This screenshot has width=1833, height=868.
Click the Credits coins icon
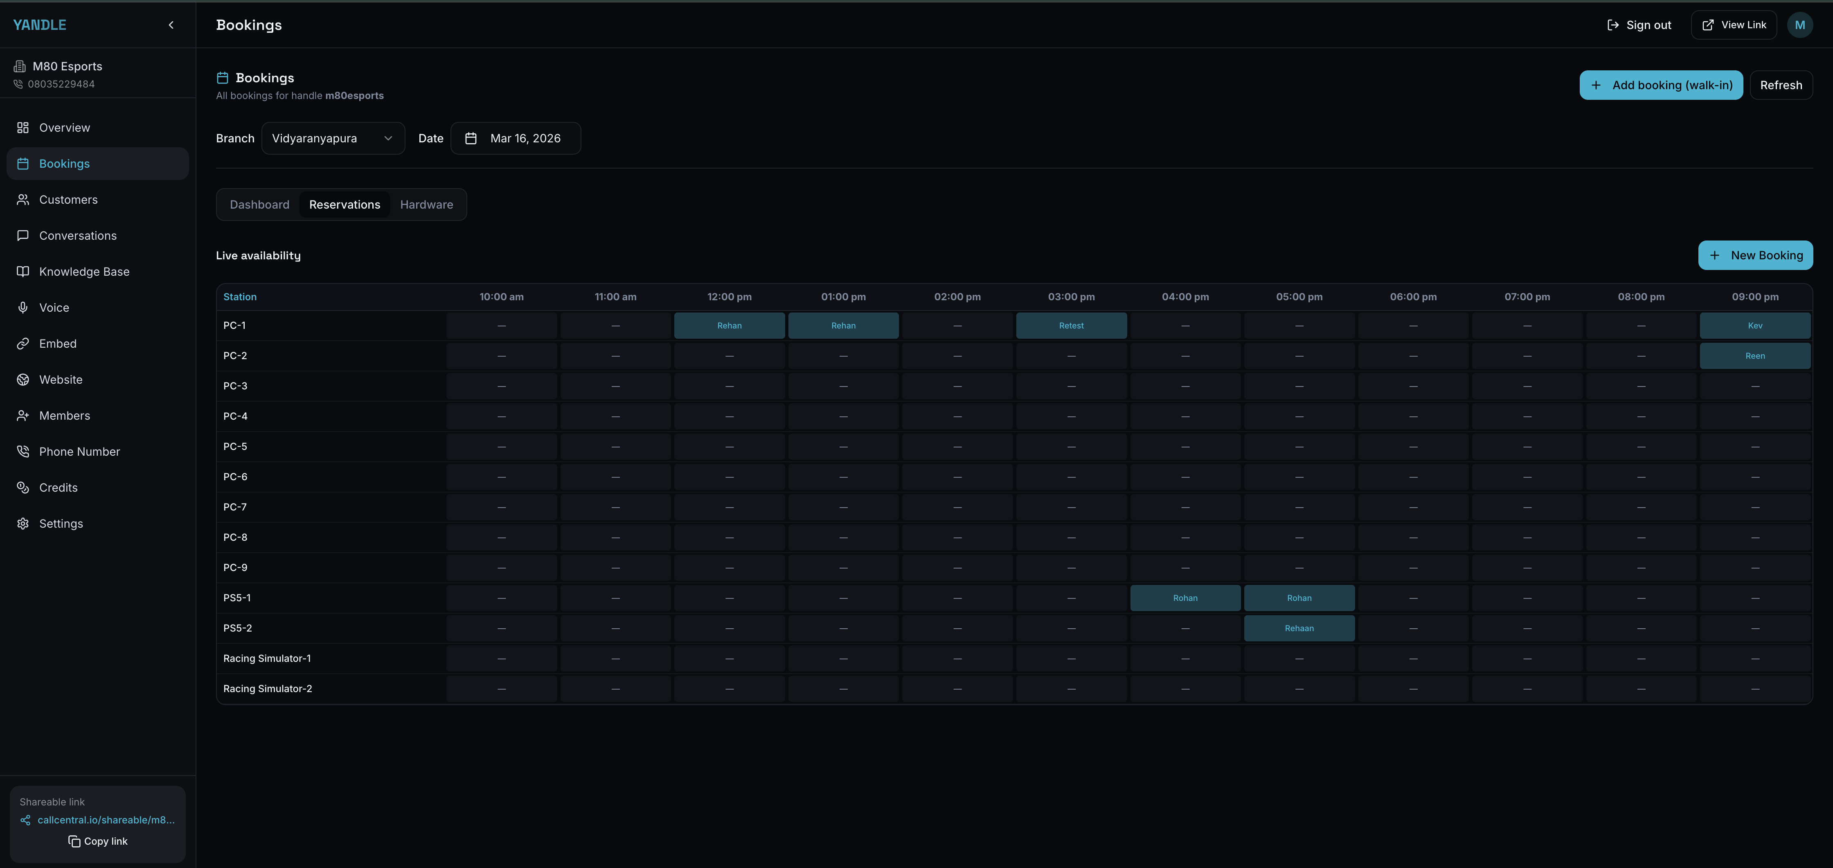[23, 487]
